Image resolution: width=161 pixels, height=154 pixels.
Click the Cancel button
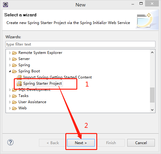[141, 143]
